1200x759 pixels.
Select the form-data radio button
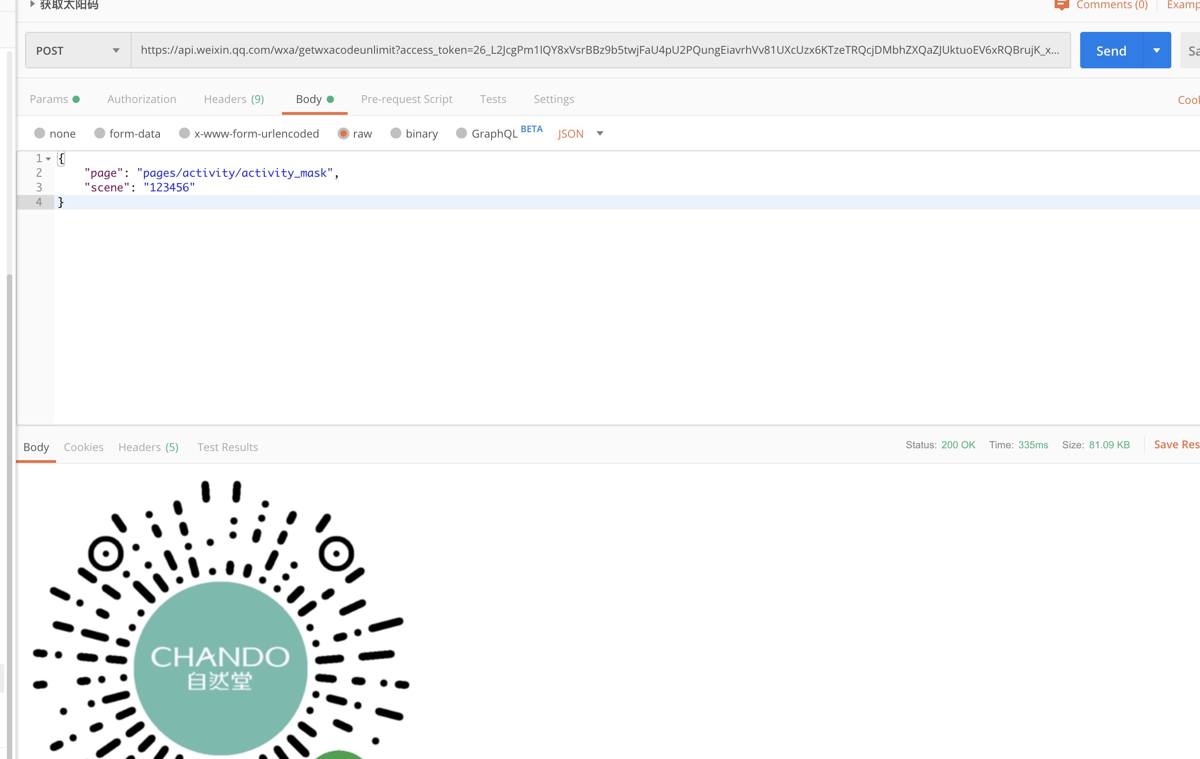pos(100,133)
